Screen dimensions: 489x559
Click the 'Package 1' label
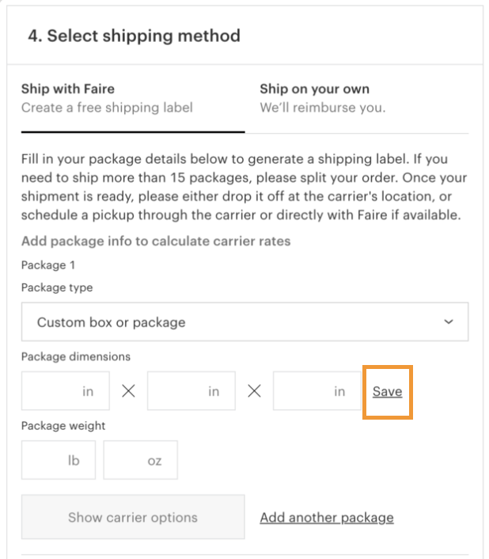(x=47, y=264)
